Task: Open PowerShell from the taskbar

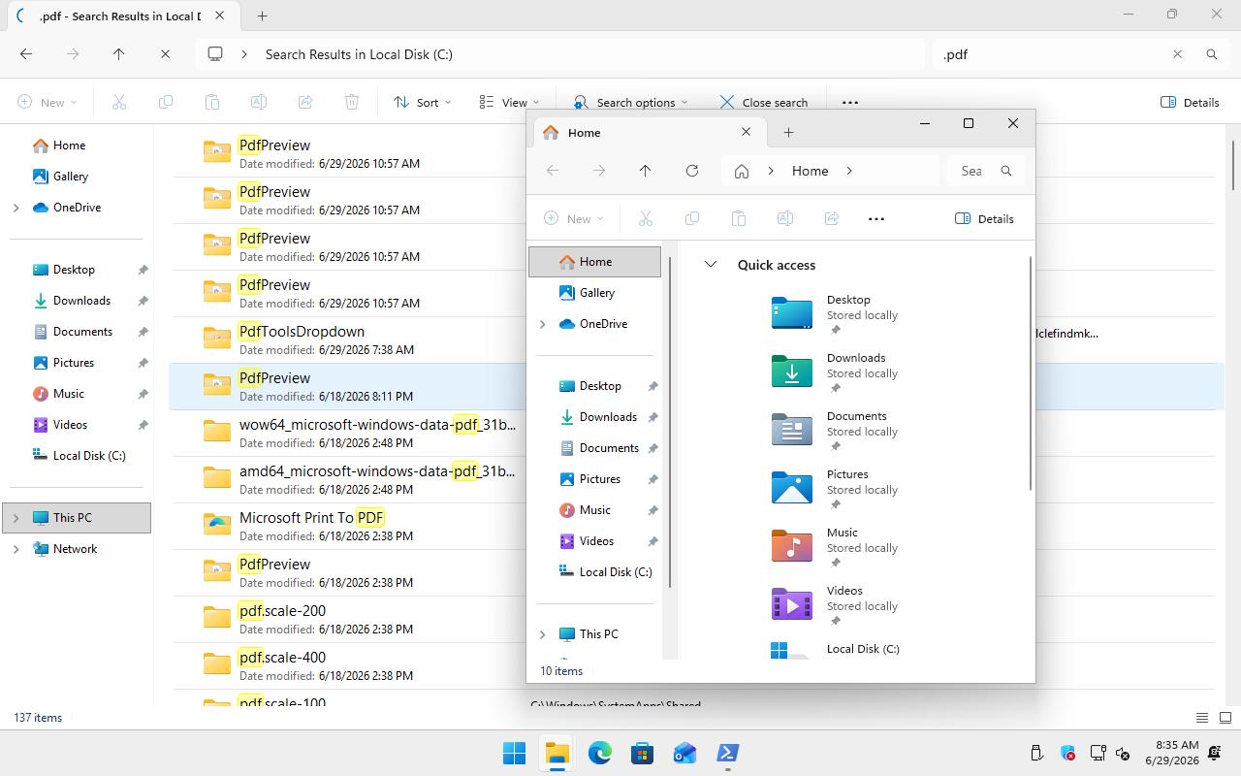Action: click(x=727, y=753)
